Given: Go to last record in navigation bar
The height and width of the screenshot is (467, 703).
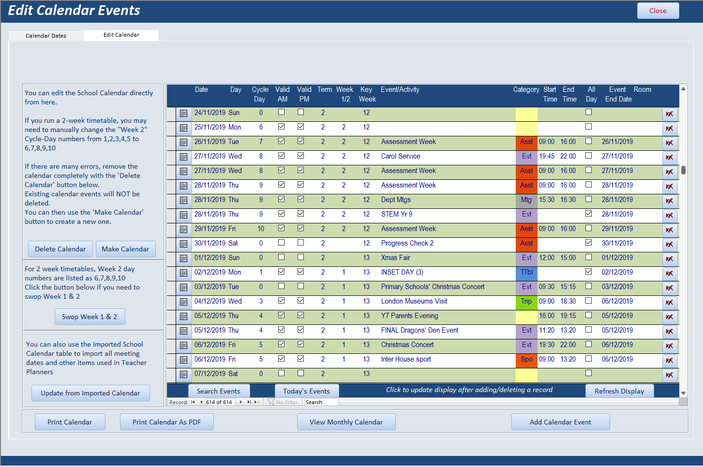Looking at the screenshot, I should [249, 402].
